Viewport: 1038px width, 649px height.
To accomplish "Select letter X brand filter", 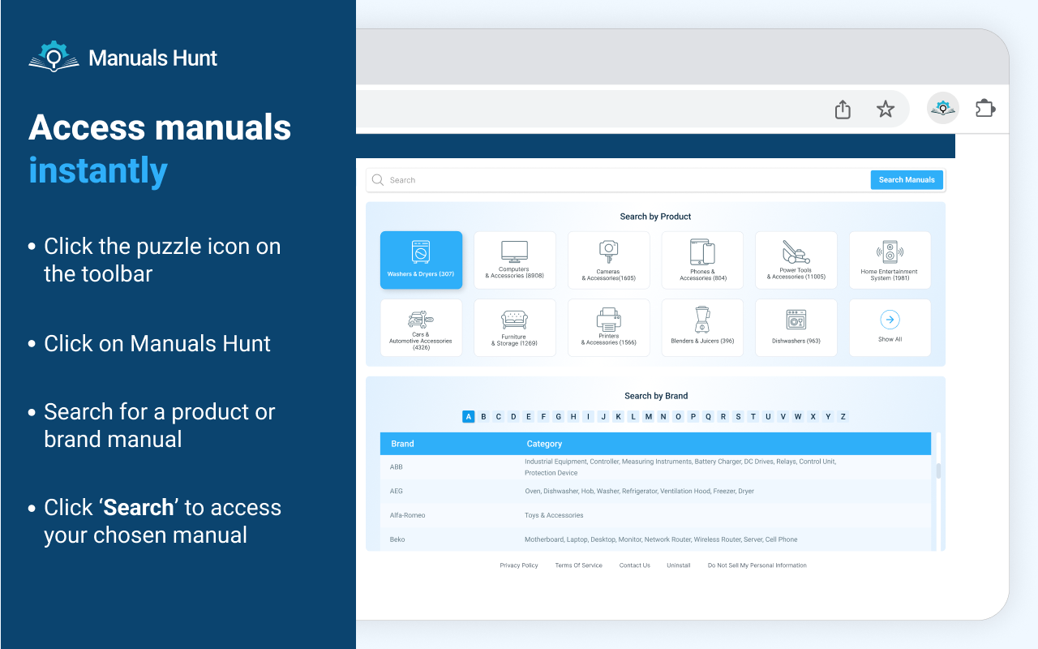I will pos(813,417).
